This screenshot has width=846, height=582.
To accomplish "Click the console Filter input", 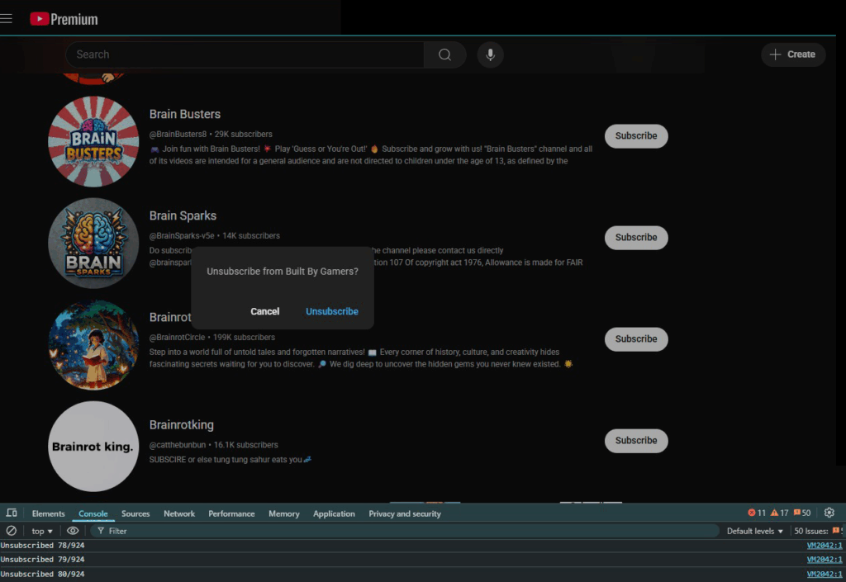I will tap(405, 531).
